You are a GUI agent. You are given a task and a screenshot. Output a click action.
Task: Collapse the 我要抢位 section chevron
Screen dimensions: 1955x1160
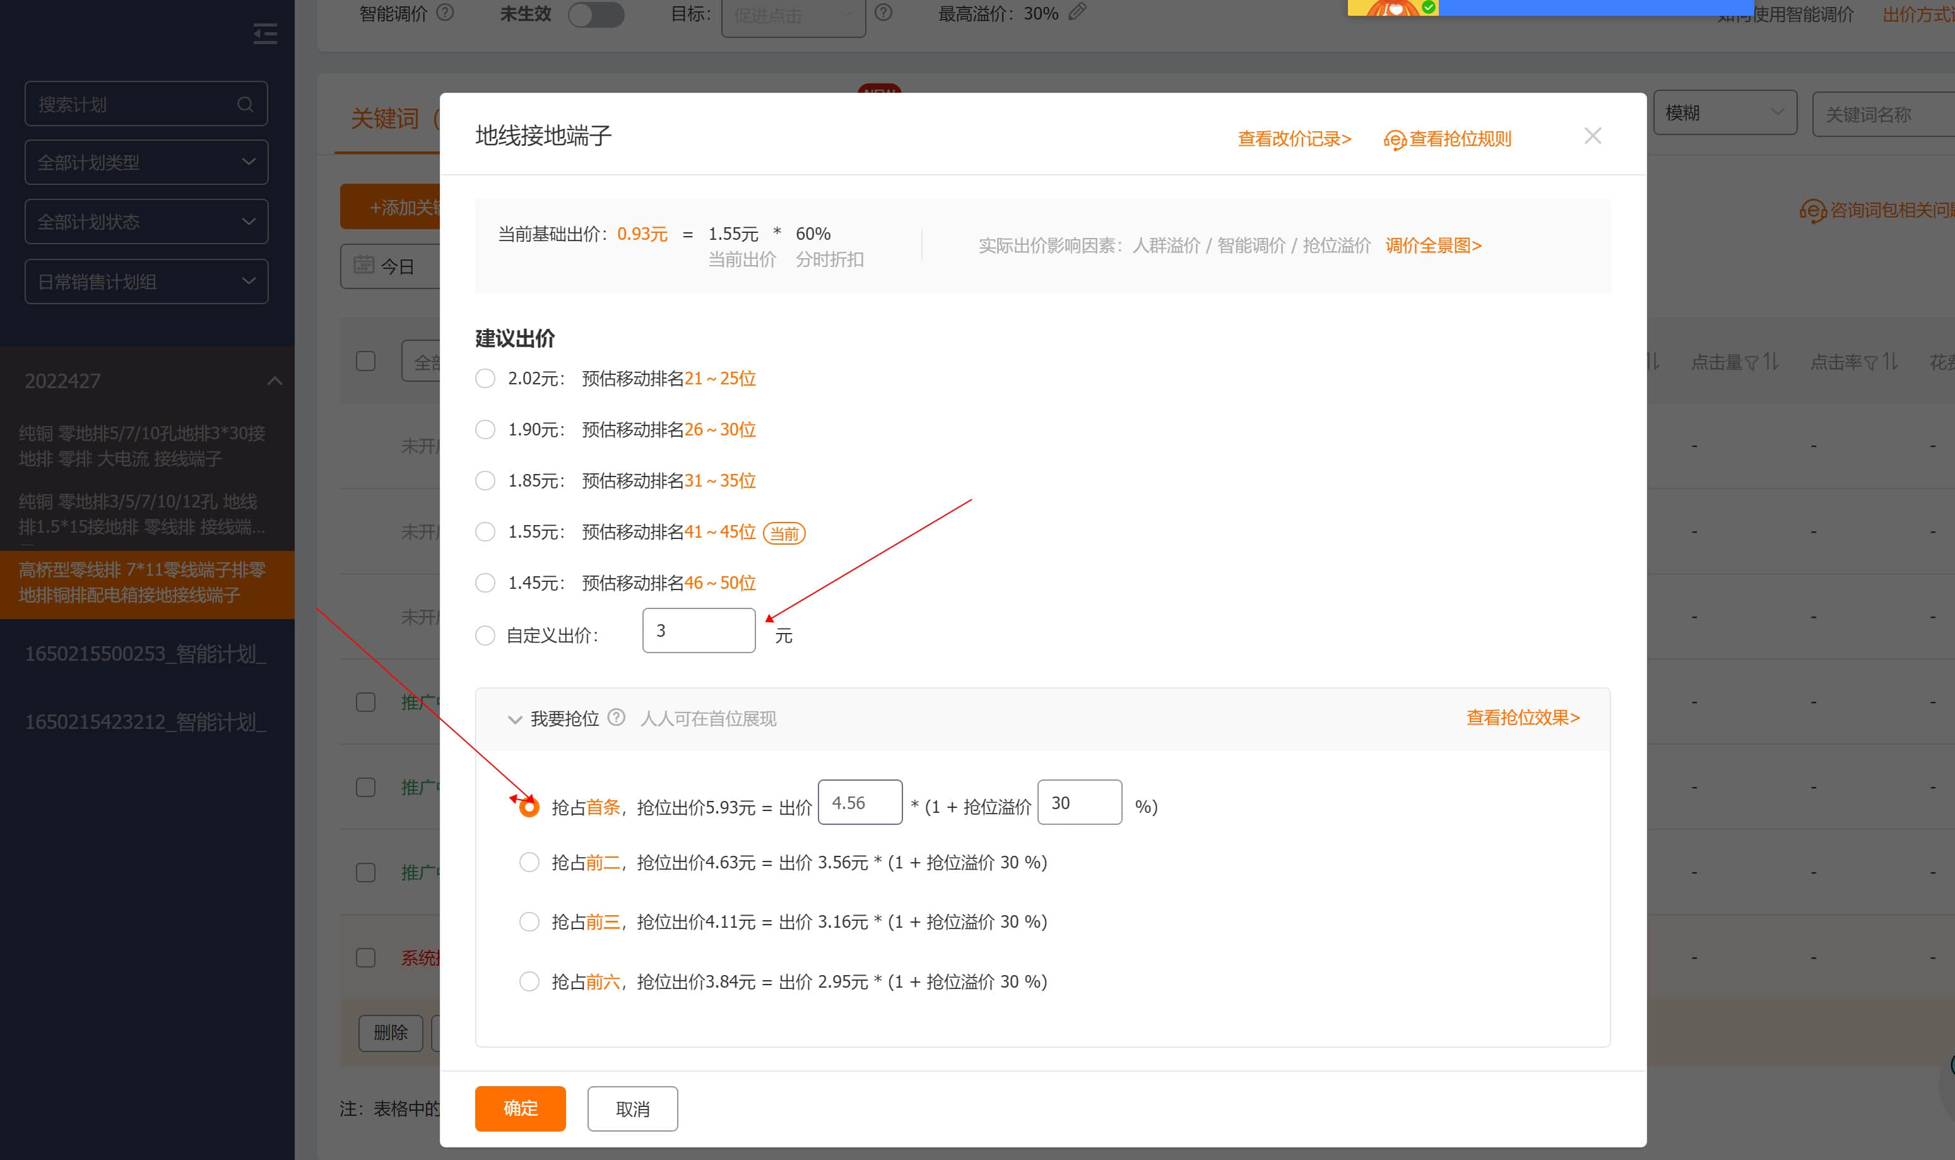point(514,719)
